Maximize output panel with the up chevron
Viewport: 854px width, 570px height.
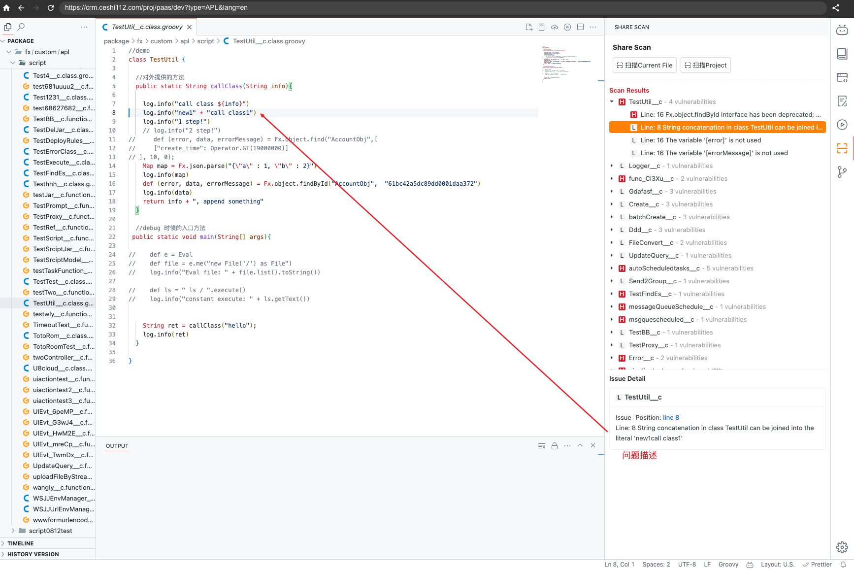point(580,445)
